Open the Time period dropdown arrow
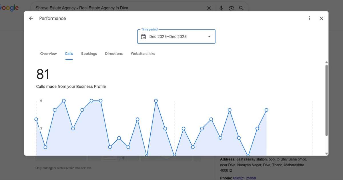The image size is (343, 180). coord(209,36)
